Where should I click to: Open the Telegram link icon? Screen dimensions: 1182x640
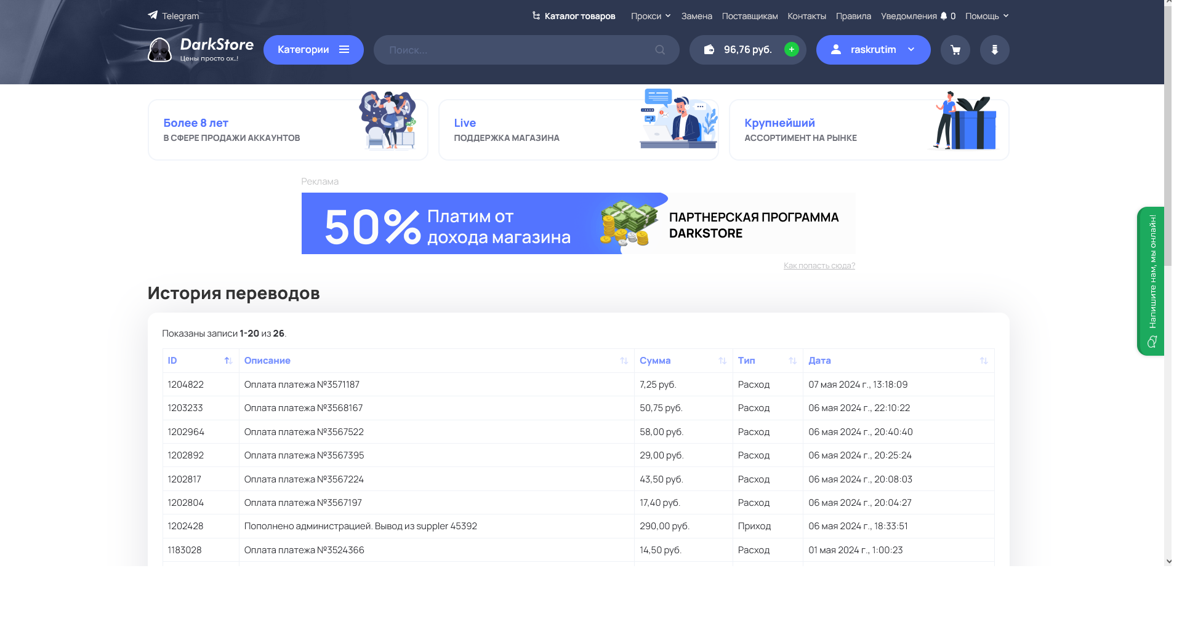pyautogui.click(x=153, y=15)
